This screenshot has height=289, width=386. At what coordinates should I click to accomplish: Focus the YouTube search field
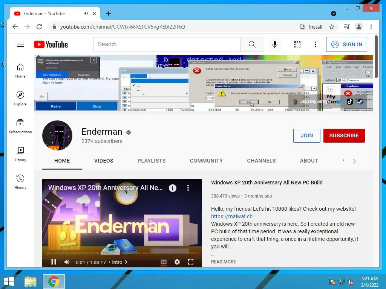coord(167,44)
